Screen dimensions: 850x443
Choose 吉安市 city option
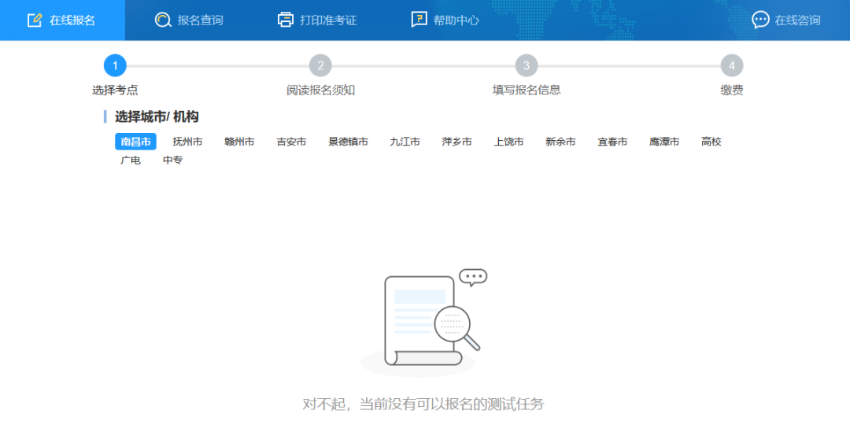(291, 142)
